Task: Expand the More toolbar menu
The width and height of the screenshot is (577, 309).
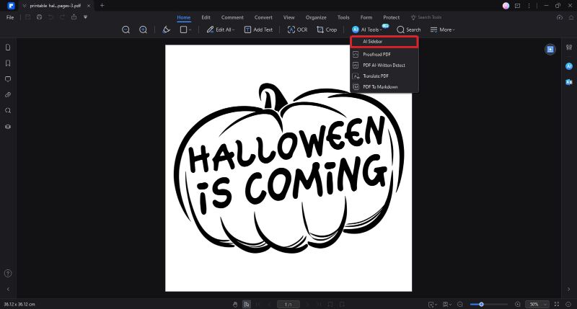Action: pos(443,30)
